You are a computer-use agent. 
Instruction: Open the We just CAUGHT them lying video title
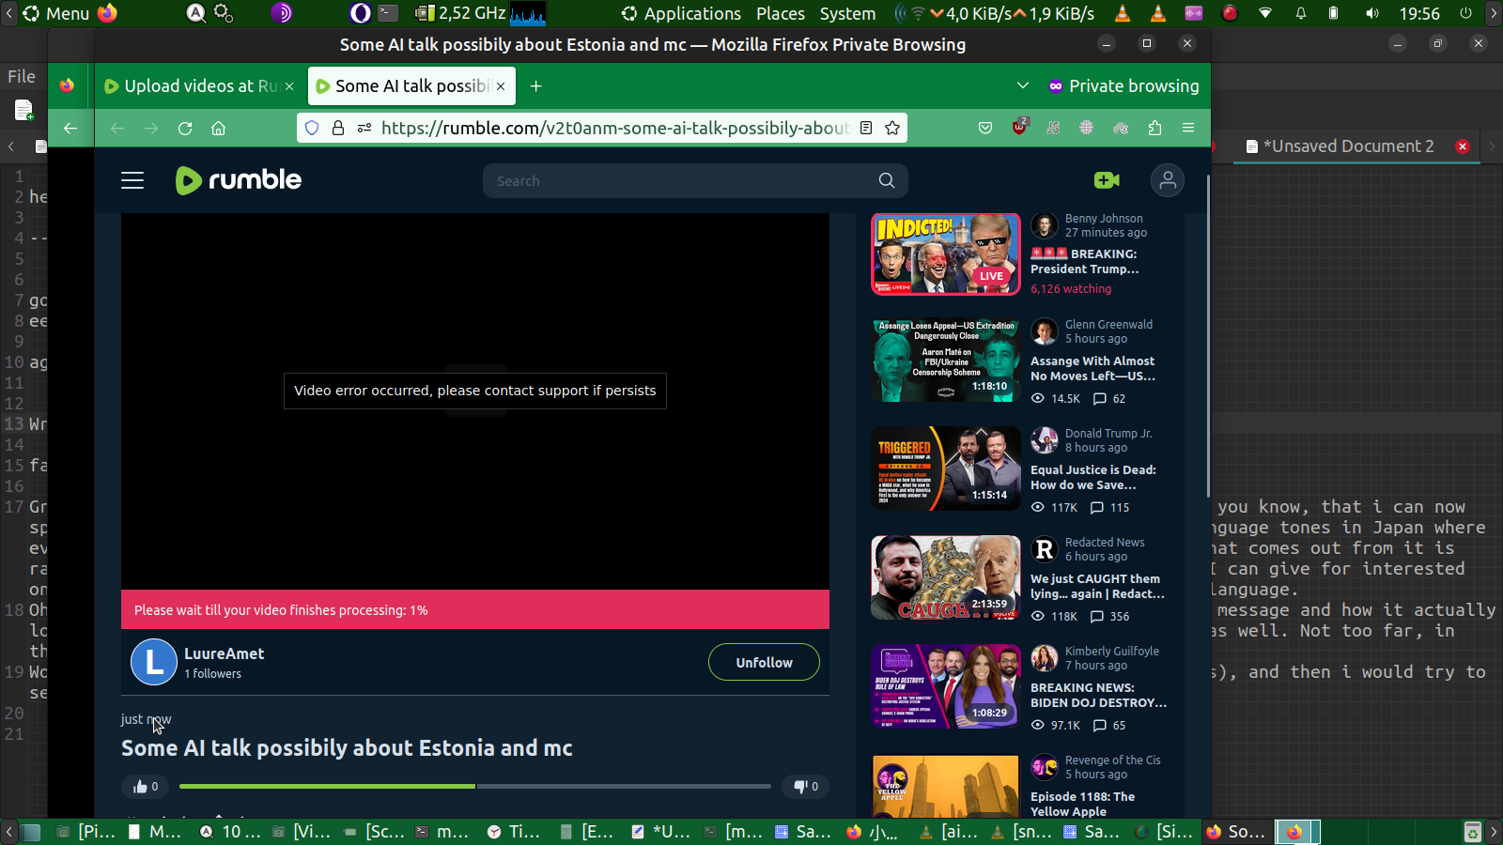(1097, 587)
